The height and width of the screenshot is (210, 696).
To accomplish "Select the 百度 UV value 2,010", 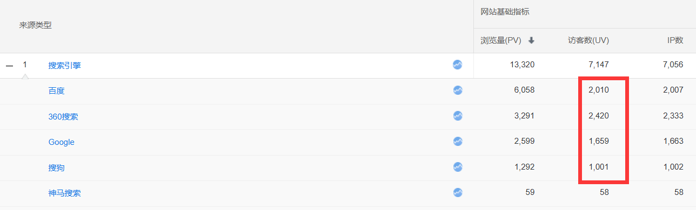I will [x=599, y=90].
